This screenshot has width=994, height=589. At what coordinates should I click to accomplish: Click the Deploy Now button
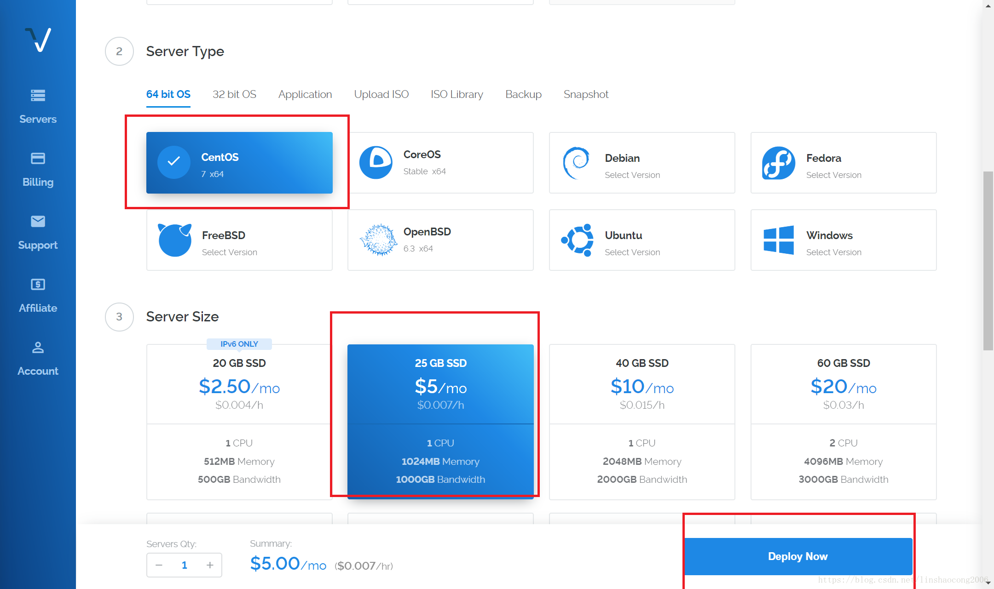798,556
